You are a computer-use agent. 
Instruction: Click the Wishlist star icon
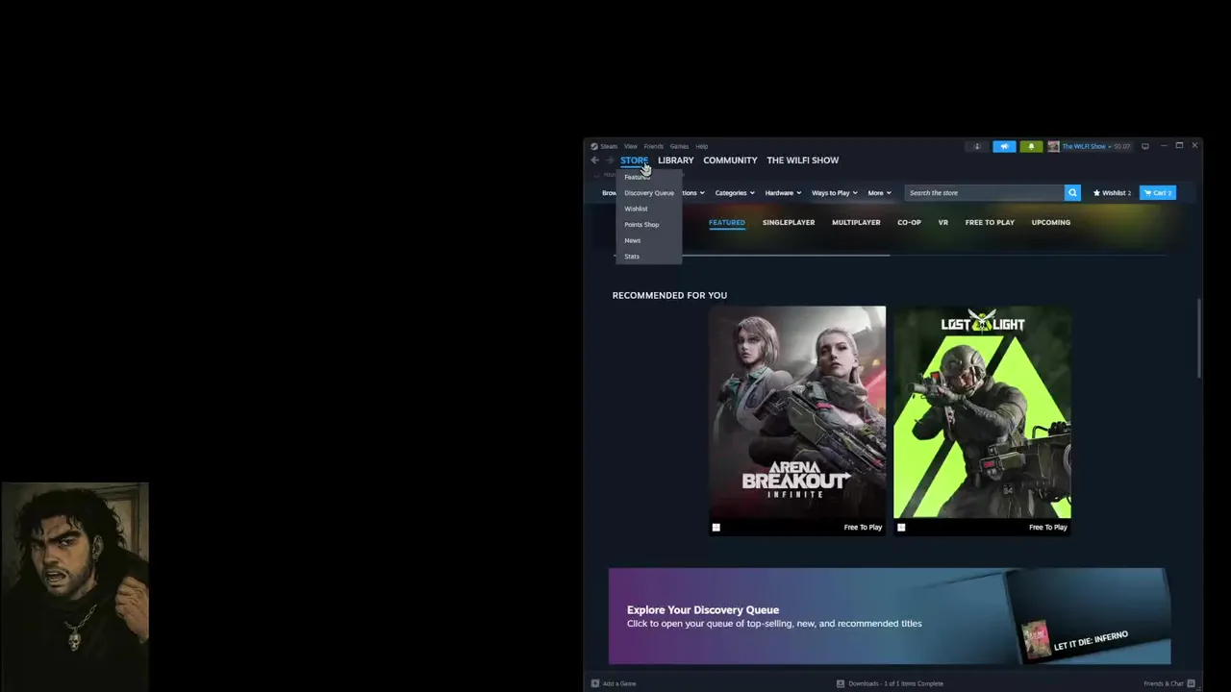point(1096,193)
